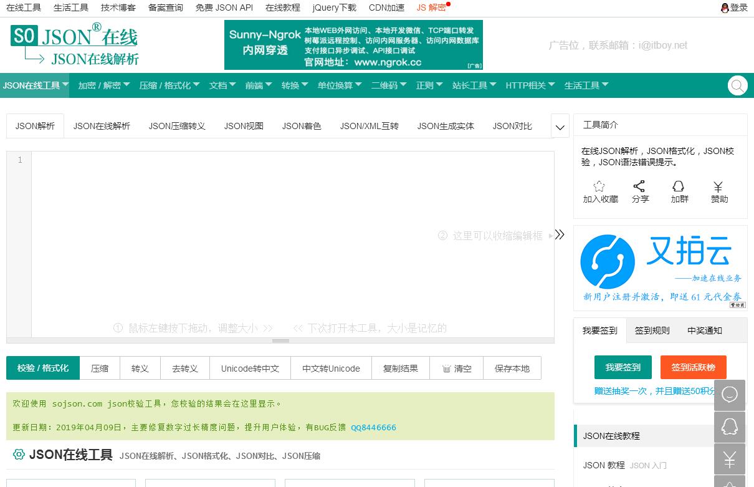Click the floating smiley face feedback icon
Screen dimensions: 754x487
pos(729,395)
